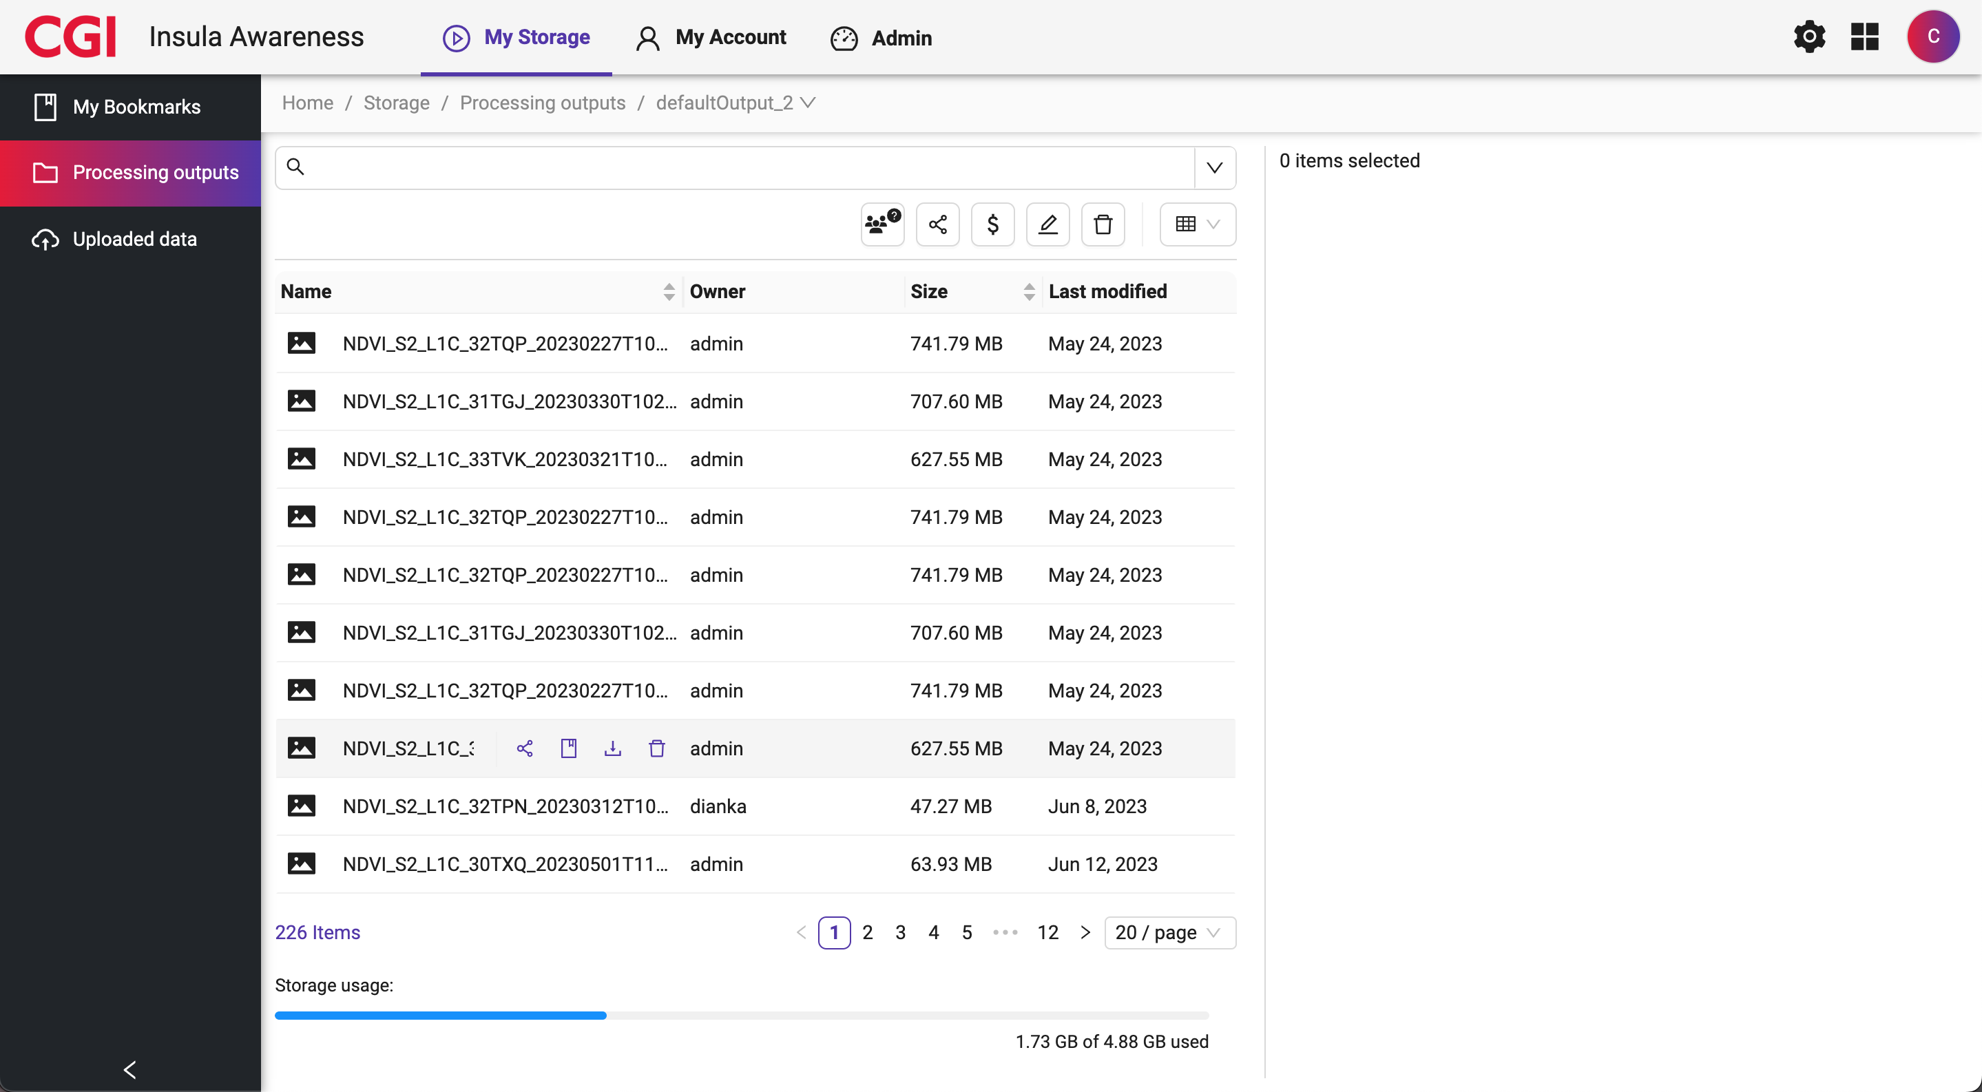Screen dimensions: 1982x1092
Task: Go to Home breadcrumb link
Action: click(x=308, y=103)
